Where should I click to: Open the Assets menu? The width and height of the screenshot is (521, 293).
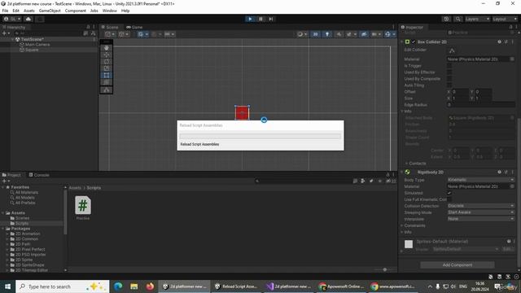29,11
